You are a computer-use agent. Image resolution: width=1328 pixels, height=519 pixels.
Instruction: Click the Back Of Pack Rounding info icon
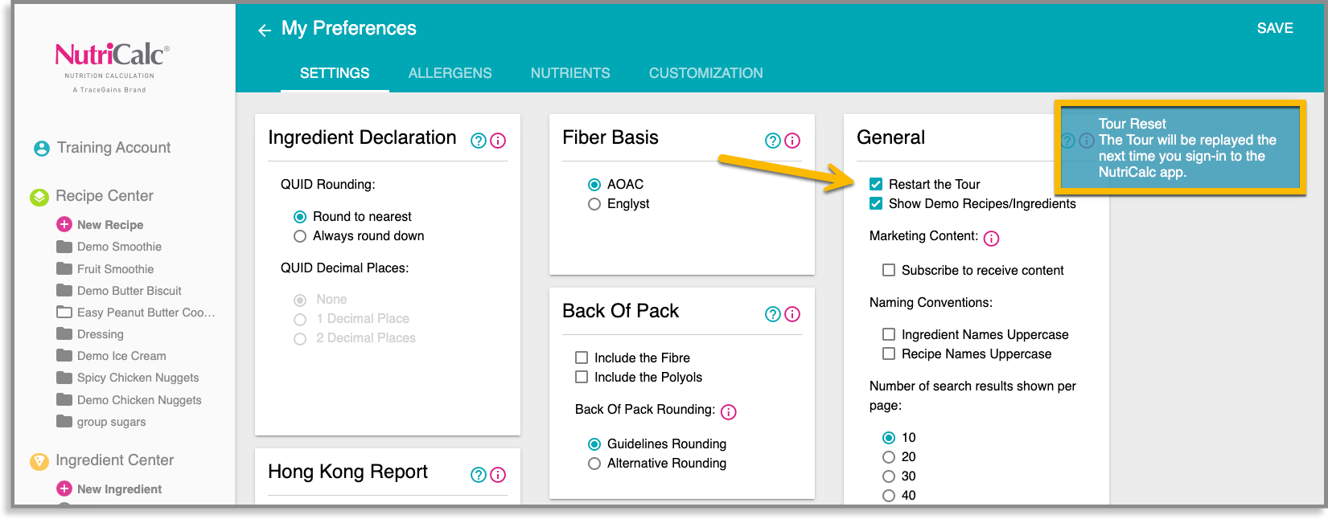[x=729, y=412]
